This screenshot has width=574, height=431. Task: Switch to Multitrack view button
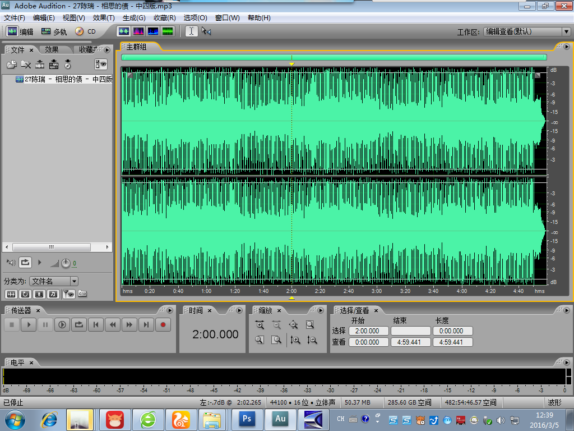[54, 31]
